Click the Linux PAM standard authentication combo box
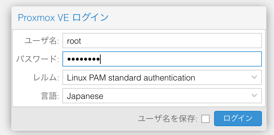 click(x=162, y=77)
